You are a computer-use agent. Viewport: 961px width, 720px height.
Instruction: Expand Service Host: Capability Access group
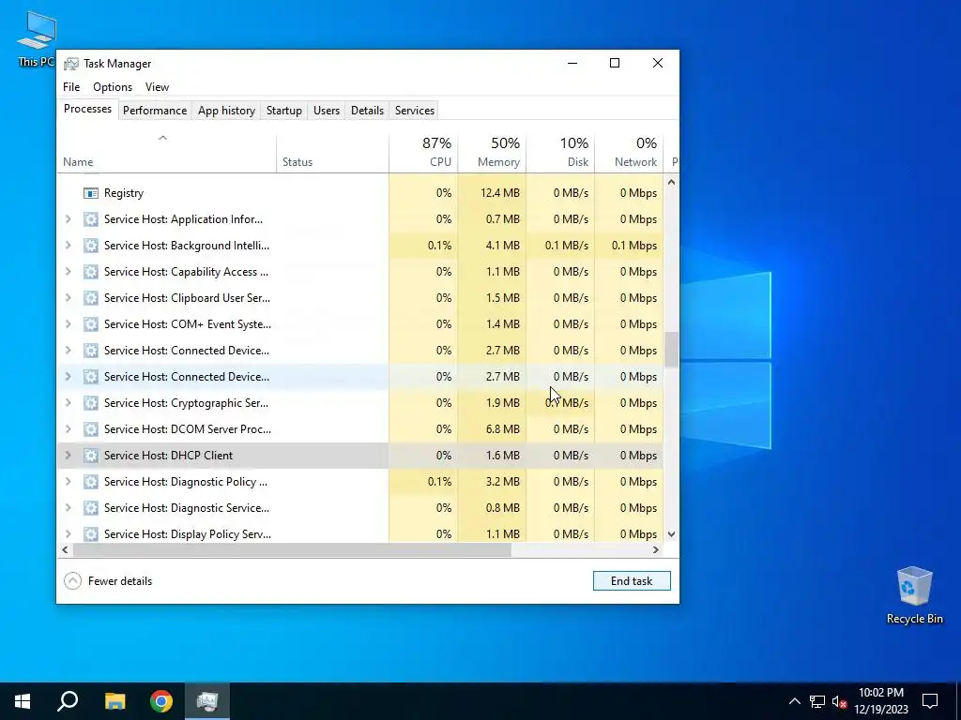[68, 272]
